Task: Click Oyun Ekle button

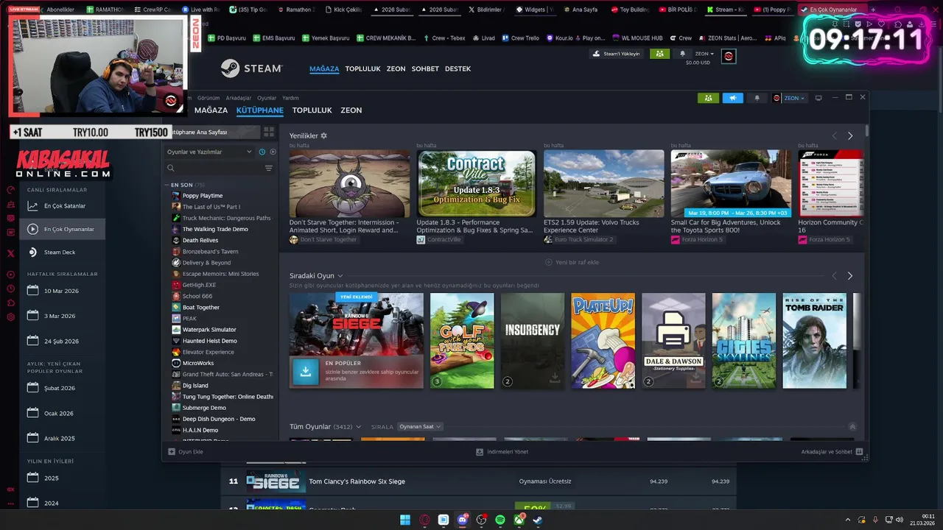Action: 186,452
